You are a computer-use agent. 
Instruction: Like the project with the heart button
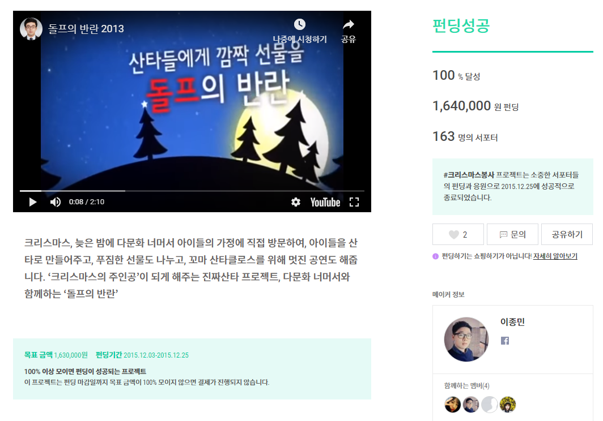click(x=458, y=234)
